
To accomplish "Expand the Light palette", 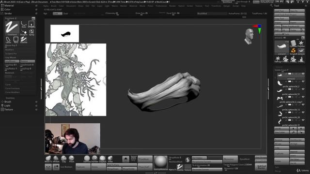I will coord(7,105).
